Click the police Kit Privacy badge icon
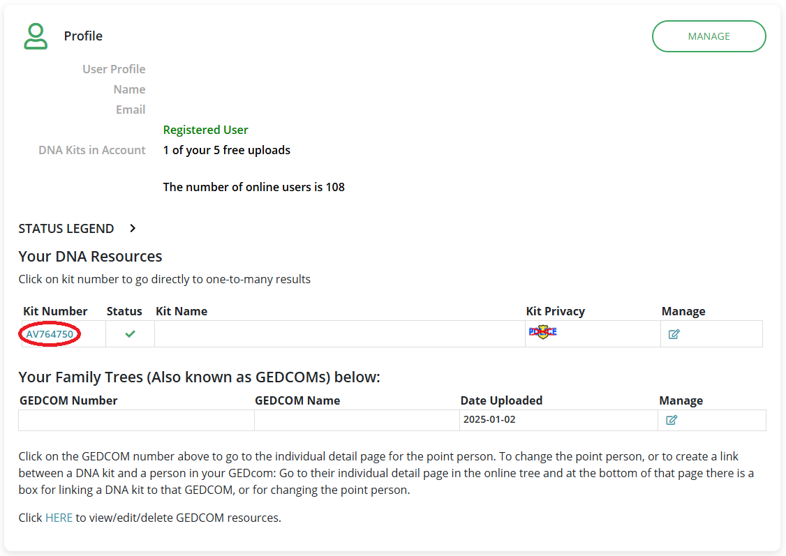 pyautogui.click(x=542, y=332)
